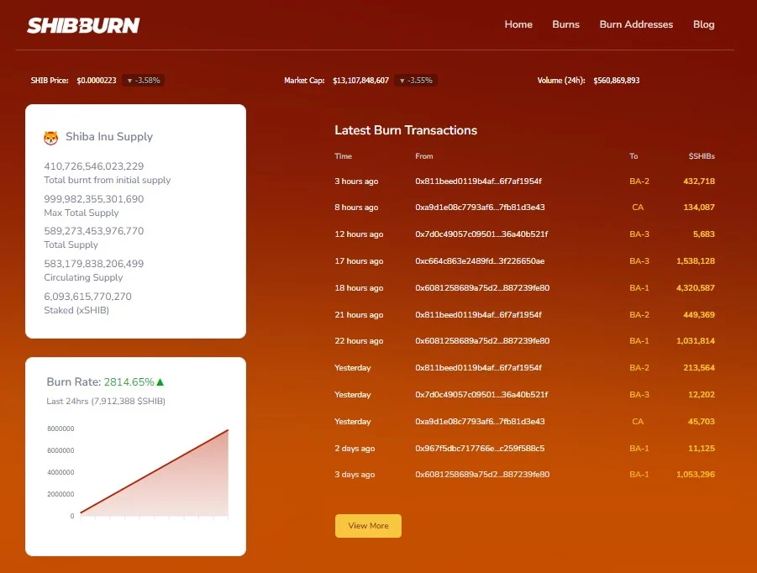Click the Time column header
Screen dimensions: 757x573
pyautogui.click(x=343, y=156)
